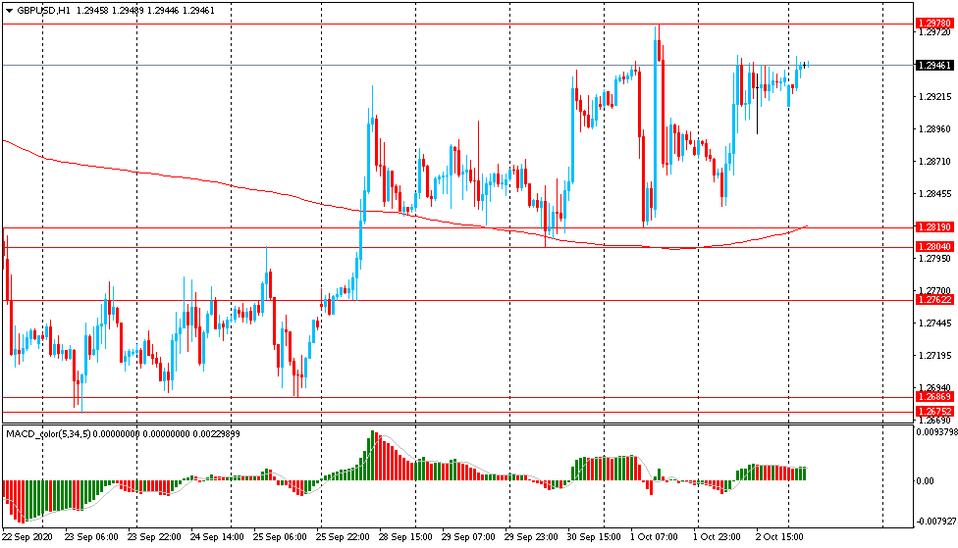Select the GBPUSD,H1 chart title text

click(43, 11)
